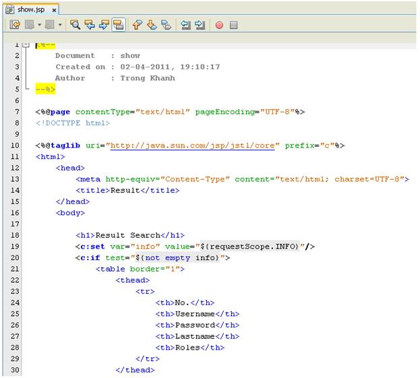
Task: Start macro recording with the red circle
Action: 219,25
